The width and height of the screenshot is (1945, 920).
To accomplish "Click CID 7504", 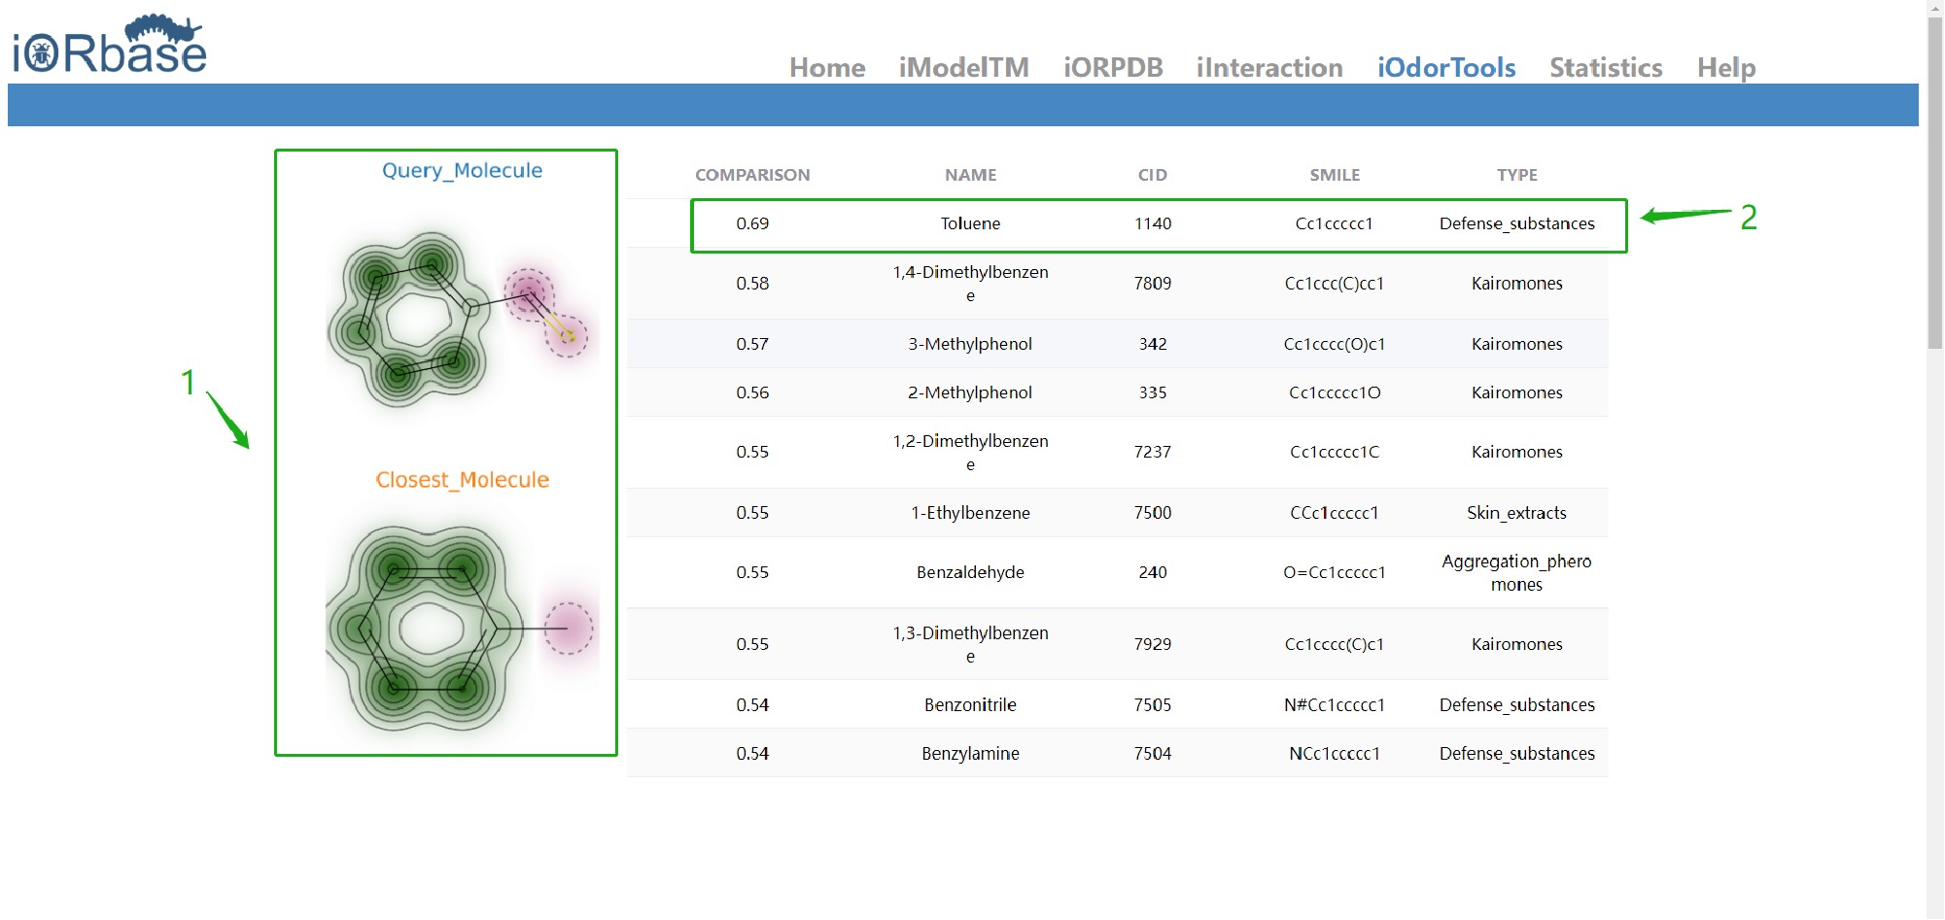I will (x=1153, y=753).
